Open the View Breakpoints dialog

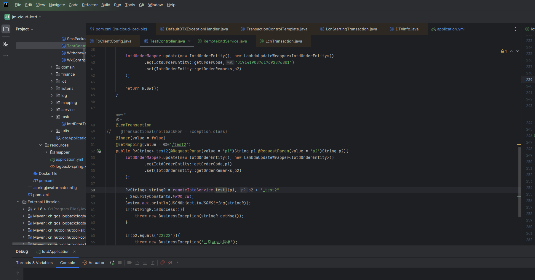point(162,263)
